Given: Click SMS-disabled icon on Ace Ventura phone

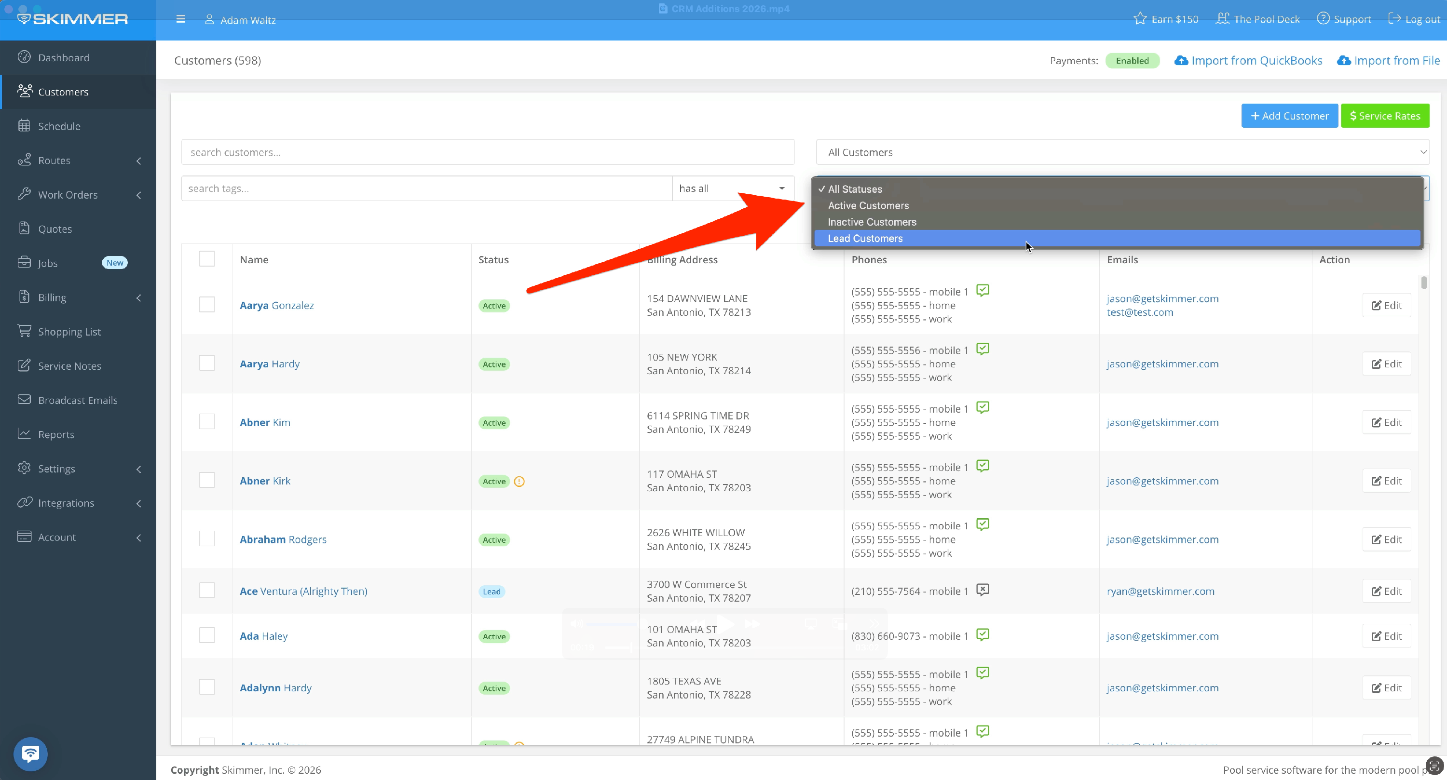Looking at the screenshot, I should click(983, 590).
